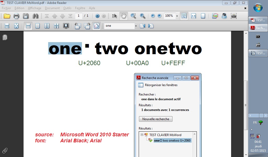Toggle full screen mode icon
This screenshot has height=157, width=268.
tap(66, 26)
